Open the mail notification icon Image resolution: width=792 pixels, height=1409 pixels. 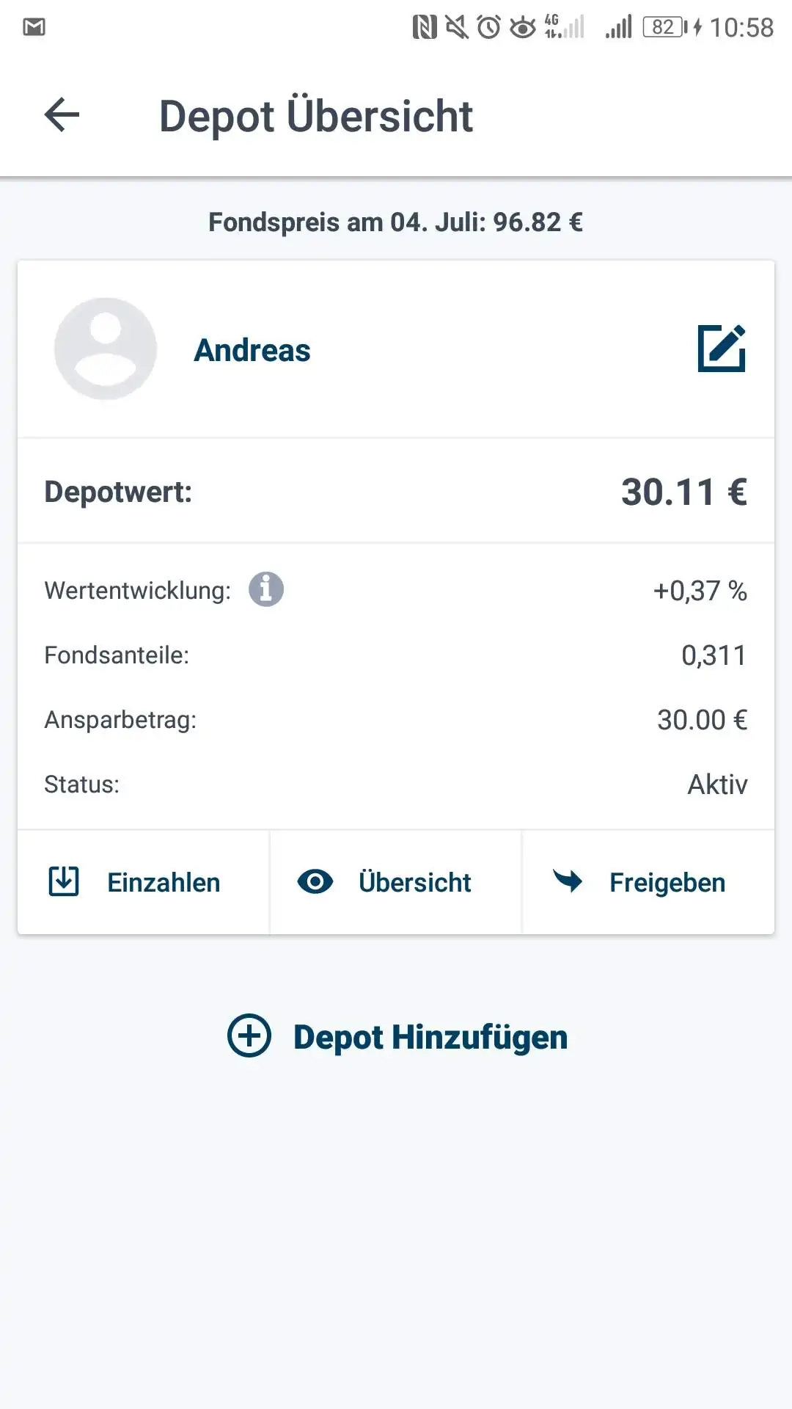click(x=34, y=27)
